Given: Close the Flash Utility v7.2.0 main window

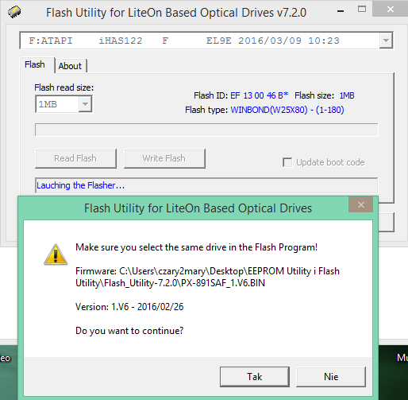Looking at the screenshot, I should [390, 10].
